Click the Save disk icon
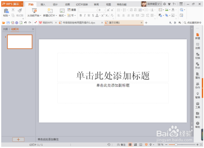Viewport: 204px width, 148px height. point(8,23)
